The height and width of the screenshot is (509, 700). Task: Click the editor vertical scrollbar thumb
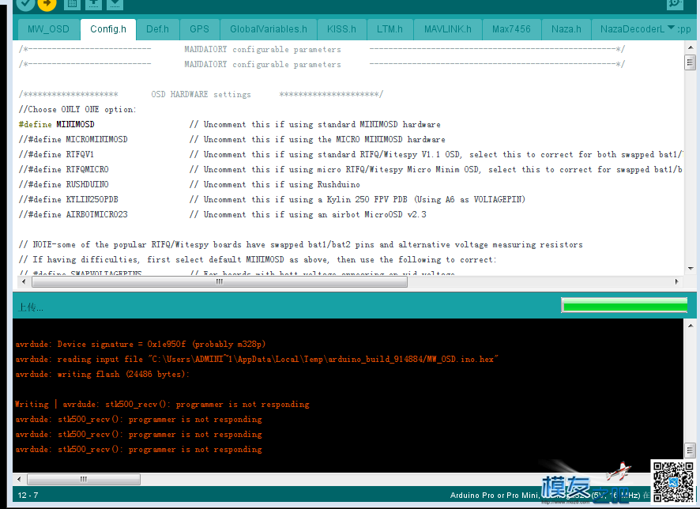click(691, 62)
